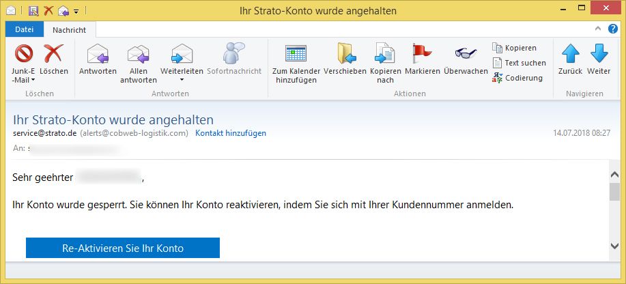The height and width of the screenshot is (284, 626).
Task: Reply using the Antworten icon
Action: tap(98, 53)
